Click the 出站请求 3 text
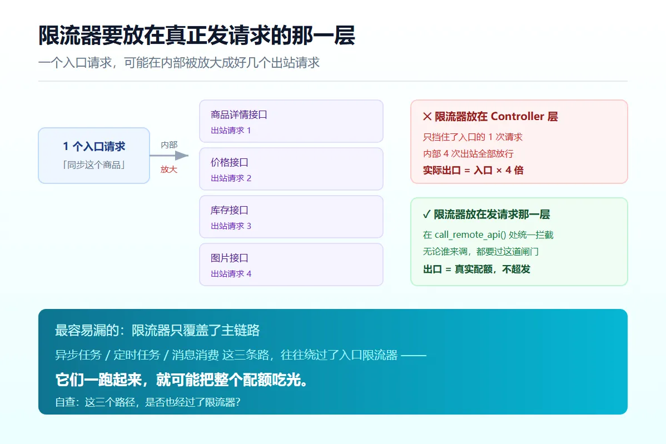 pos(231,226)
